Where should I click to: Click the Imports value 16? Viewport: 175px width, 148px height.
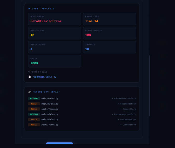point(87,49)
